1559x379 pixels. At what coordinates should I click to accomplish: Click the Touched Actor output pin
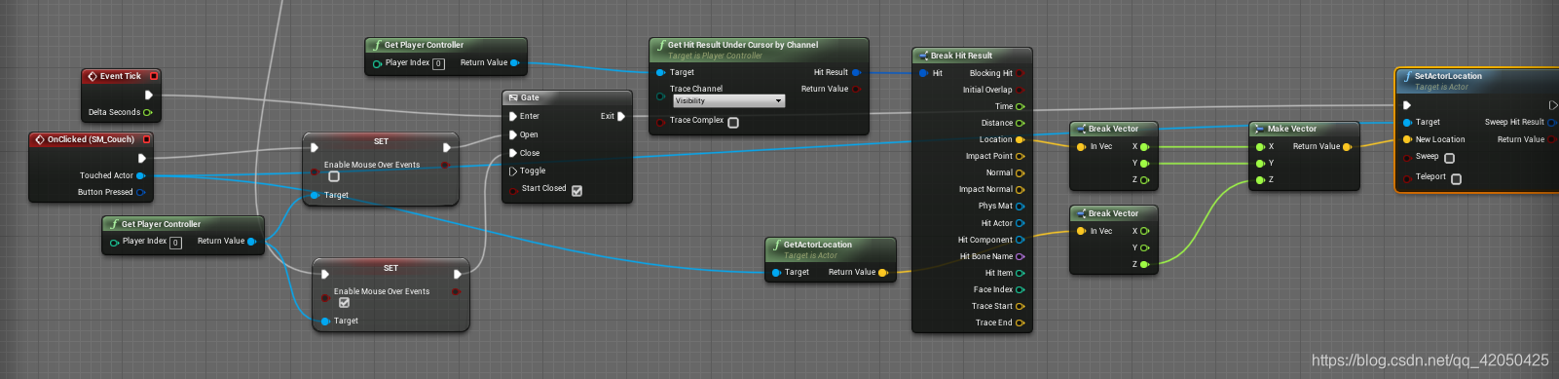click(x=140, y=175)
